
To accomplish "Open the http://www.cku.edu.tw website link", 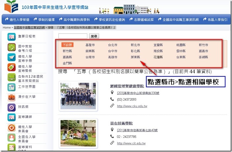I will (x=132, y=106).
